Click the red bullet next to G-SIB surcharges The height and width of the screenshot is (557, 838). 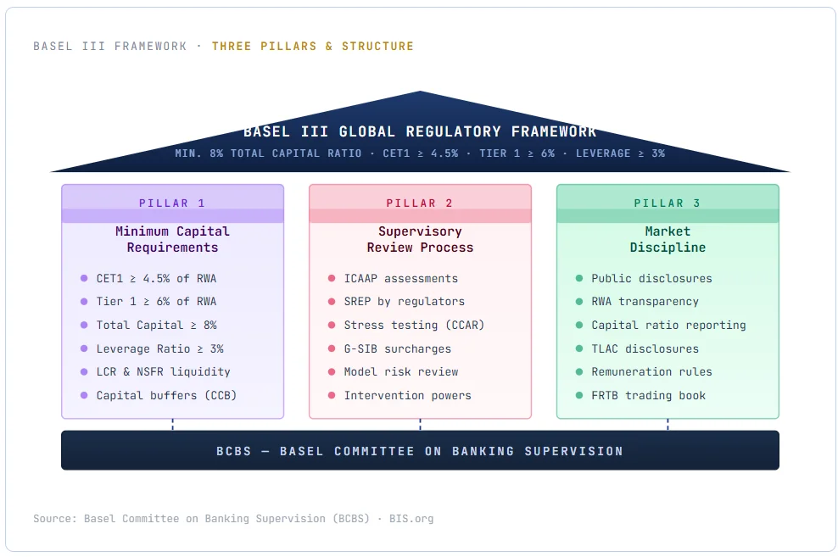pyautogui.click(x=332, y=348)
